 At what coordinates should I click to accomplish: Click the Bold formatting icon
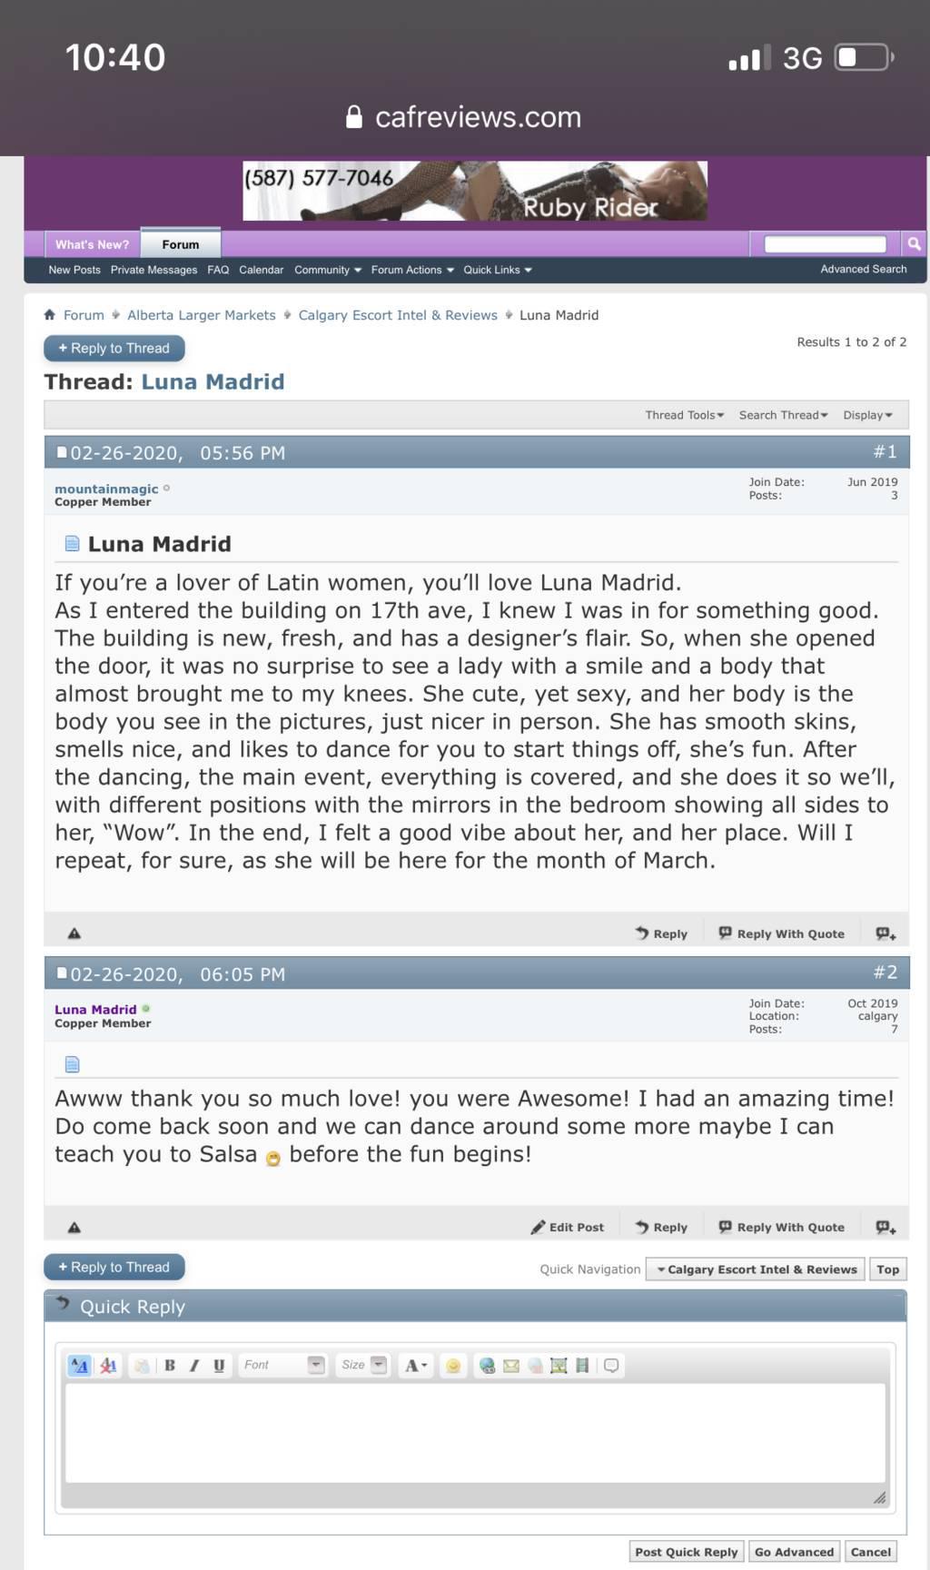[x=170, y=1365]
